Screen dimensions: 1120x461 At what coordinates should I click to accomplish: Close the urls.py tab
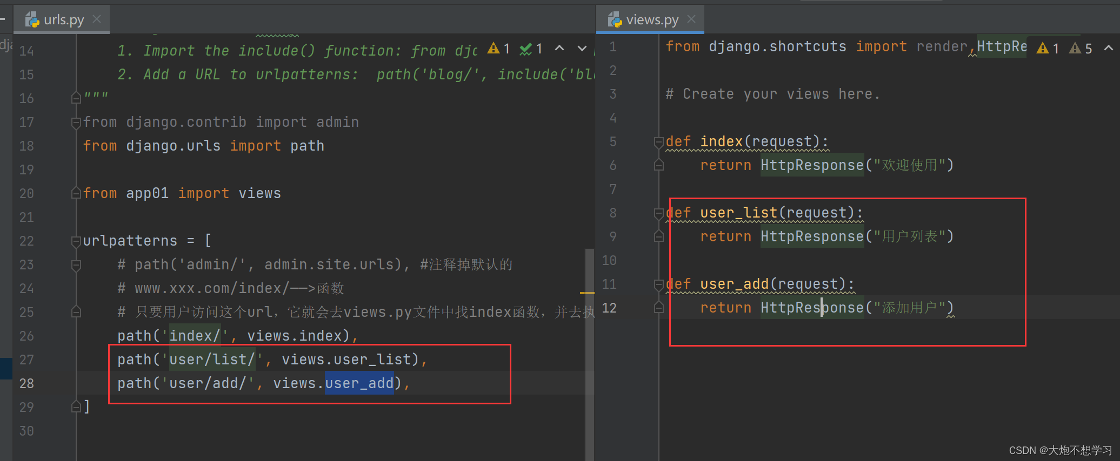coord(97,19)
